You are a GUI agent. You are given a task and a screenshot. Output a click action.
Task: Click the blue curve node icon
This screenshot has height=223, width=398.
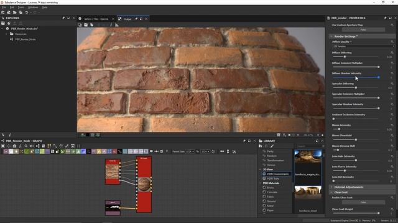pyautogui.click(x=83, y=151)
